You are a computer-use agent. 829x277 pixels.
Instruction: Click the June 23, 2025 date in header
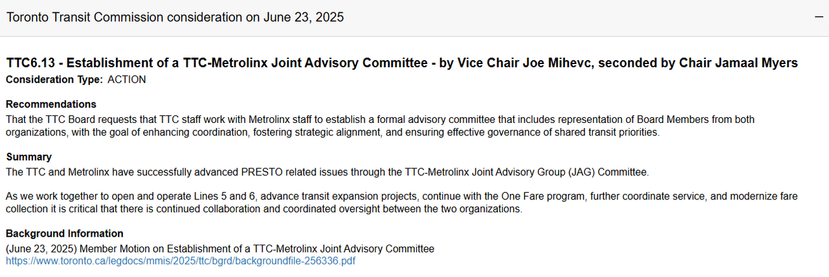[304, 17]
